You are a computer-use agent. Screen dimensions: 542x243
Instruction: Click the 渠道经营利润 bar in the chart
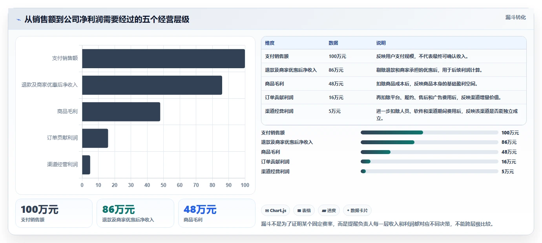(86, 165)
